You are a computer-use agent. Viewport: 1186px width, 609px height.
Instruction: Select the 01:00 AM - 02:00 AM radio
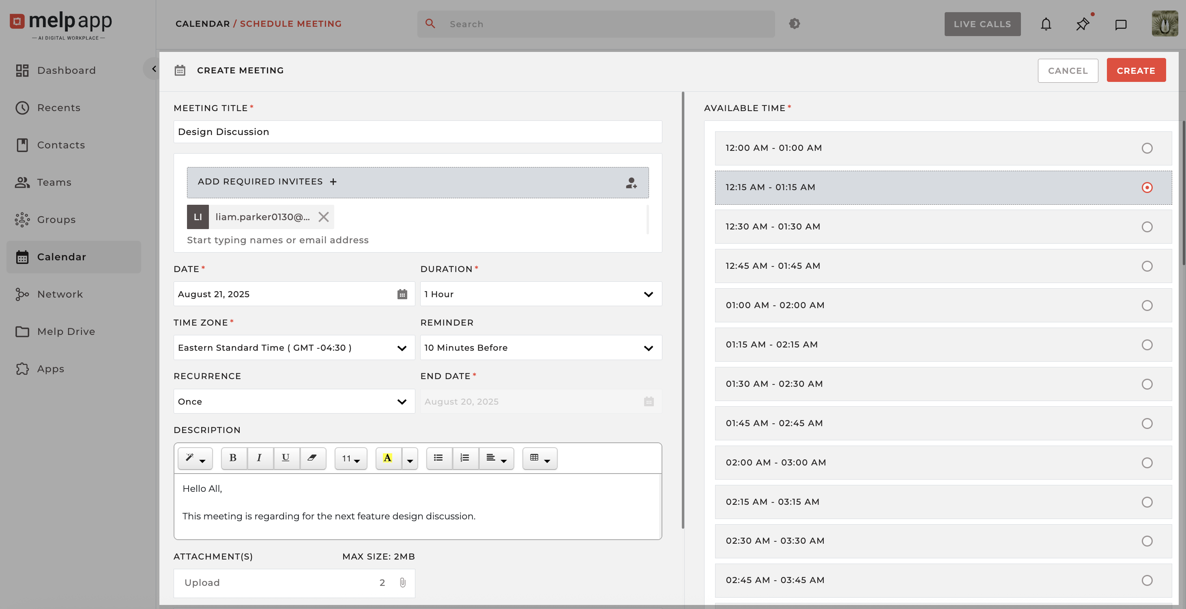point(1146,306)
